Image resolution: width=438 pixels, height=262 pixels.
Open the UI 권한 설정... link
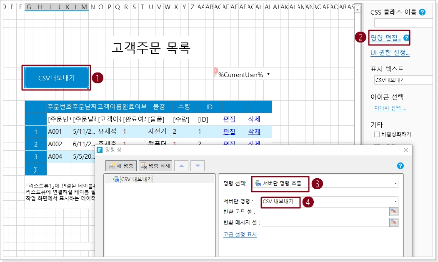390,52
